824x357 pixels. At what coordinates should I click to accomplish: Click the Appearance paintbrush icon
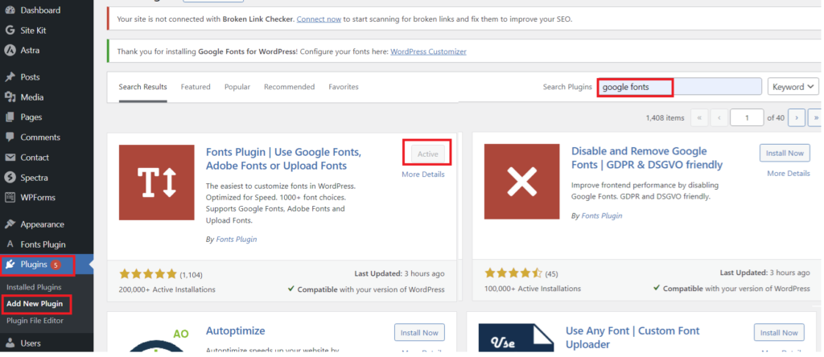pos(10,224)
